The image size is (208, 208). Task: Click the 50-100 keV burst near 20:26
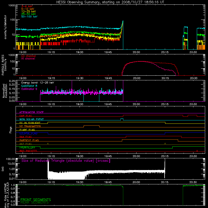(x=186, y=27)
